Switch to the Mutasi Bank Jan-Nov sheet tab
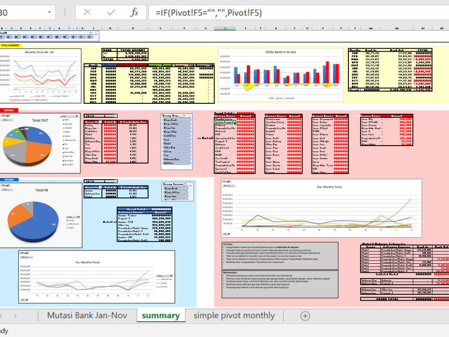 tap(87, 315)
